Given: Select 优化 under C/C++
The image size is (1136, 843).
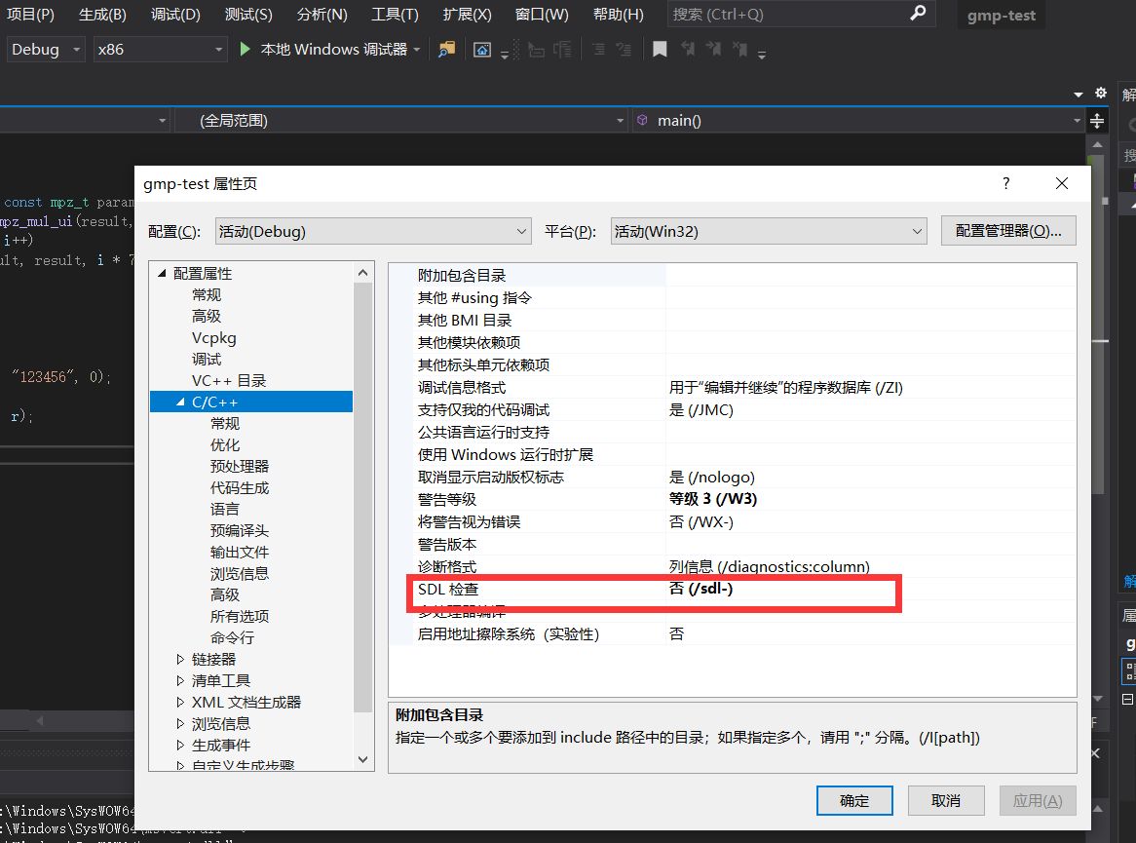Looking at the screenshot, I should pyautogui.click(x=225, y=444).
